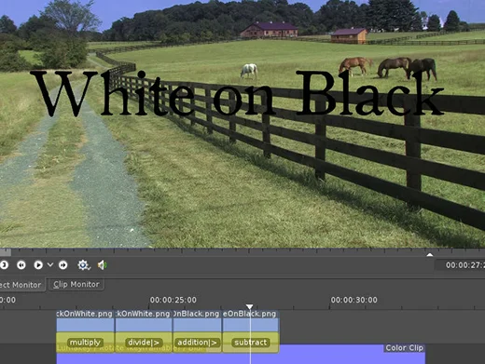Click the timeline playhead marker
485x364 pixels.
coord(249,306)
